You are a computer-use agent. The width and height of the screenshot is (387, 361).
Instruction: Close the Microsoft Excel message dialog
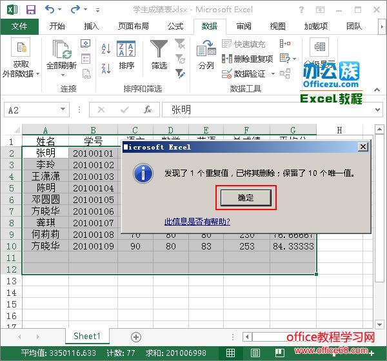tap(362, 147)
